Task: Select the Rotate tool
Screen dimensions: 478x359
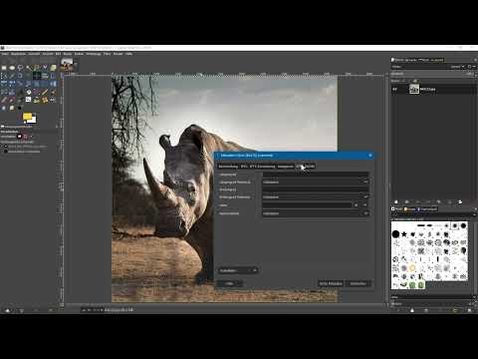Action: click(12, 84)
